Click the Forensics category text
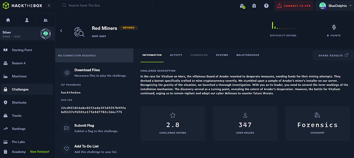Image resolution: width=354 pixels, height=158 pixels. 318,125
